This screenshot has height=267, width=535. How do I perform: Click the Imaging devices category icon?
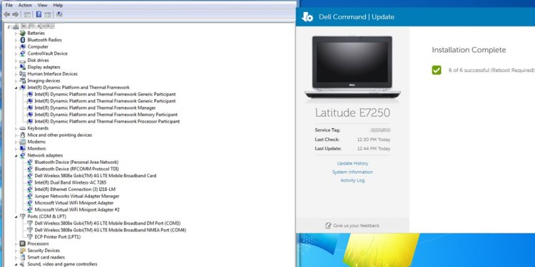click(23, 80)
